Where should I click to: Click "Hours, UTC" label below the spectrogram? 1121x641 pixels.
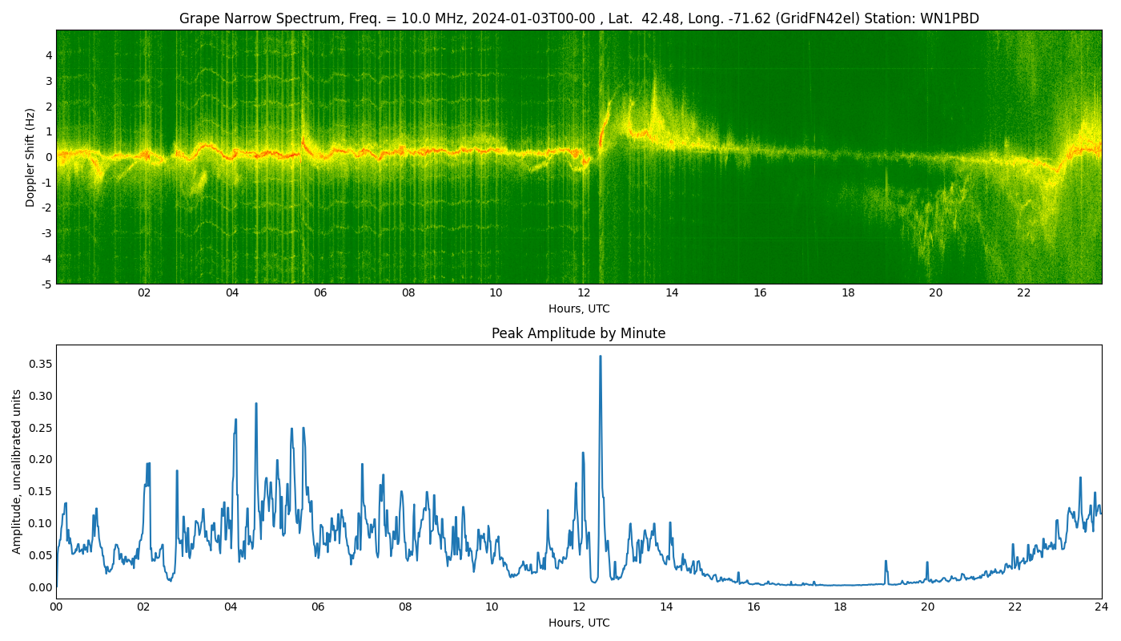pos(578,308)
